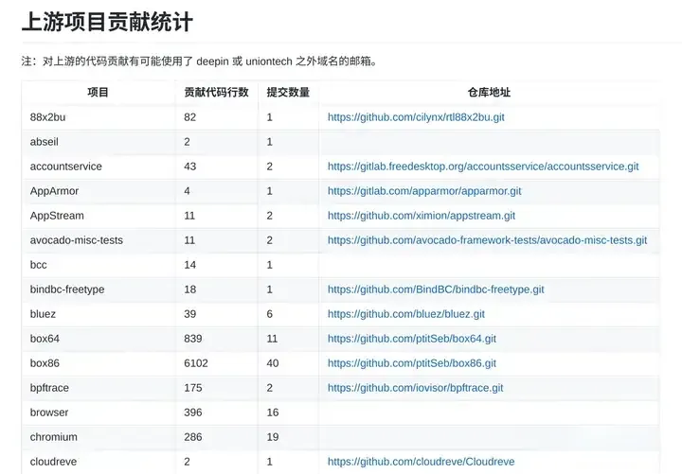Click the 839 code lines value
The width and height of the screenshot is (682, 474).
click(x=192, y=339)
